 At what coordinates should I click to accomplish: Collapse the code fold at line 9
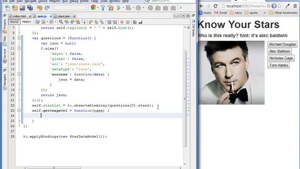(19, 38)
